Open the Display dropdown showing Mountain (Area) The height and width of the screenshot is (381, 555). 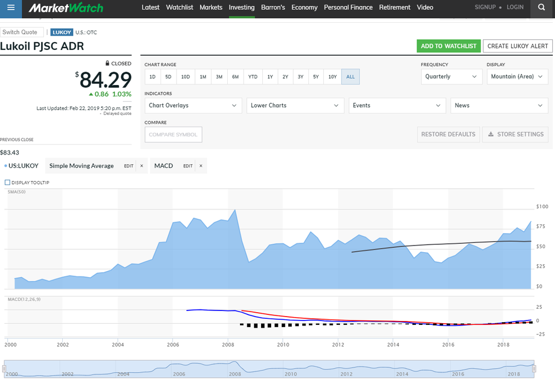pos(517,77)
